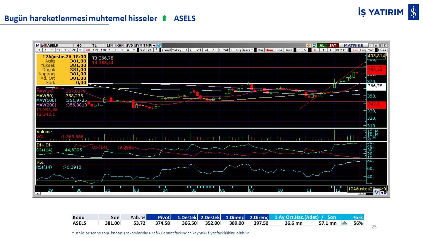Select the S period button
The height and width of the screenshot is (238, 423).
pos(110,50)
